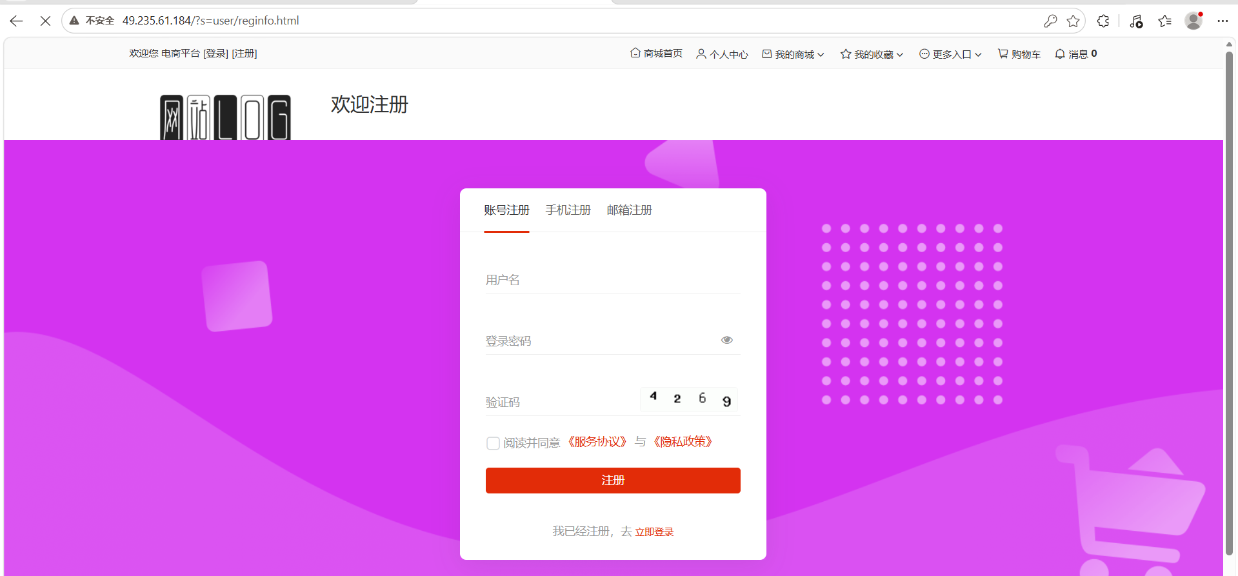Focus the 验证码 captcha input field
This screenshot has height=576, width=1238.
[560, 402]
